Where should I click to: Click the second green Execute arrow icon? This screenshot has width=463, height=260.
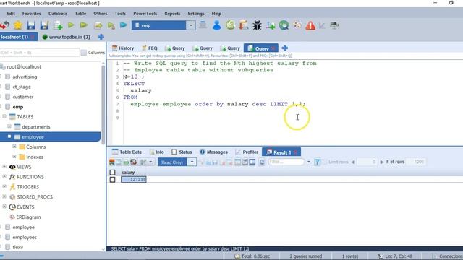[x=84, y=25]
